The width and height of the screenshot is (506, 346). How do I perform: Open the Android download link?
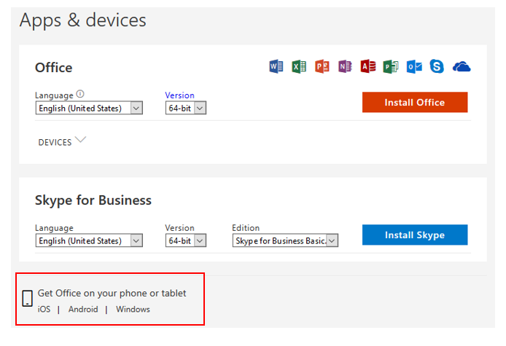click(83, 310)
